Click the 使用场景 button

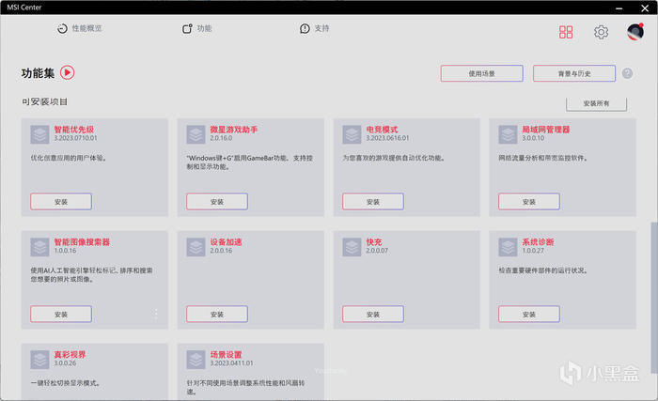click(x=481, y=73)
